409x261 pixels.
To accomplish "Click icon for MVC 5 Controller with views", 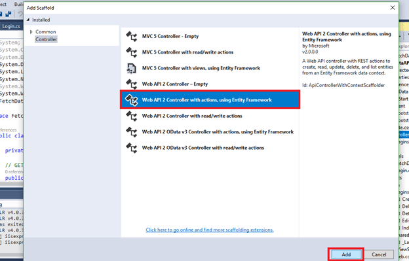I will [x=132, y=68].
